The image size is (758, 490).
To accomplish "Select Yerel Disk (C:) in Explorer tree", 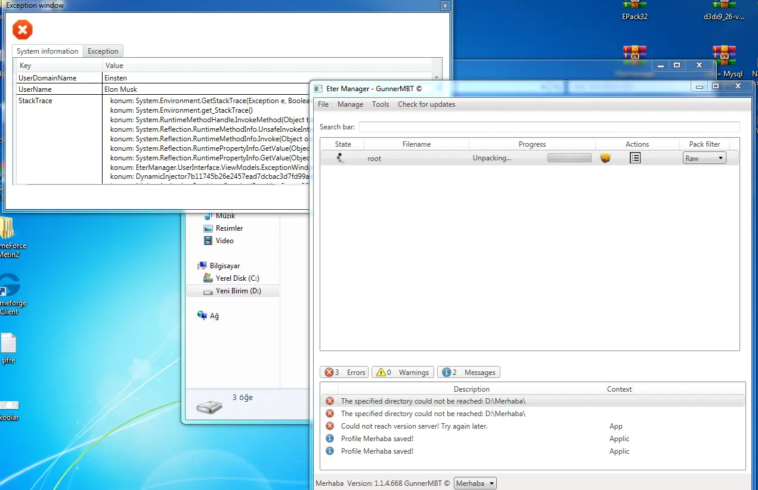I will click(237, 278).
